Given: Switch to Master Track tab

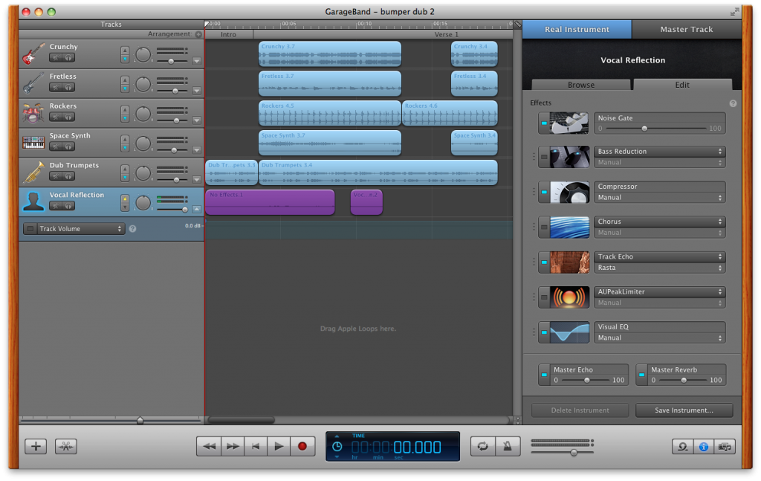Looking at the screenshot, I should click(x=686, y=29).
